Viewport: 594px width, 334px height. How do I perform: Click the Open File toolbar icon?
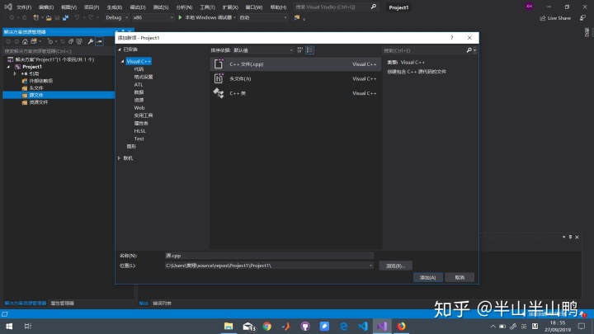tap(49, 17)
